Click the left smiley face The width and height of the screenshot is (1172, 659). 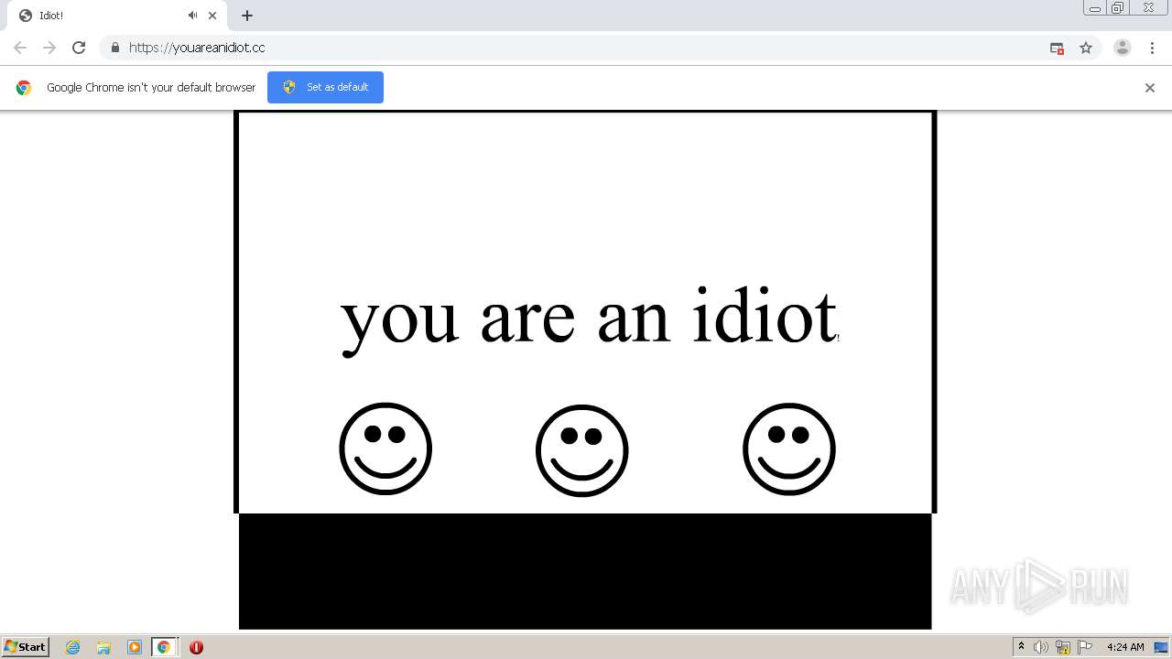(x=385, y=448)
